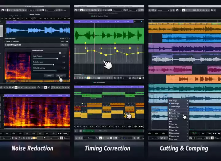Toggle the white checkmark icon in toolbar below SpectraLayers
221x161 pixels.
tap(16, 87)
